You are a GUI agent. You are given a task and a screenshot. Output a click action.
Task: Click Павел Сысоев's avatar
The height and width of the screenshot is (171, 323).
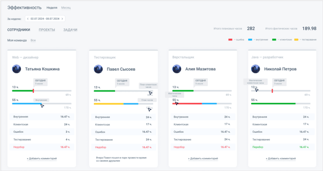click(x=99, y=69)
